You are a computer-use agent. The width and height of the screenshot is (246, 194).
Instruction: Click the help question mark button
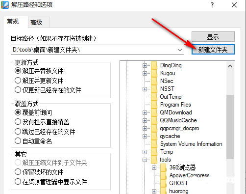212,5
